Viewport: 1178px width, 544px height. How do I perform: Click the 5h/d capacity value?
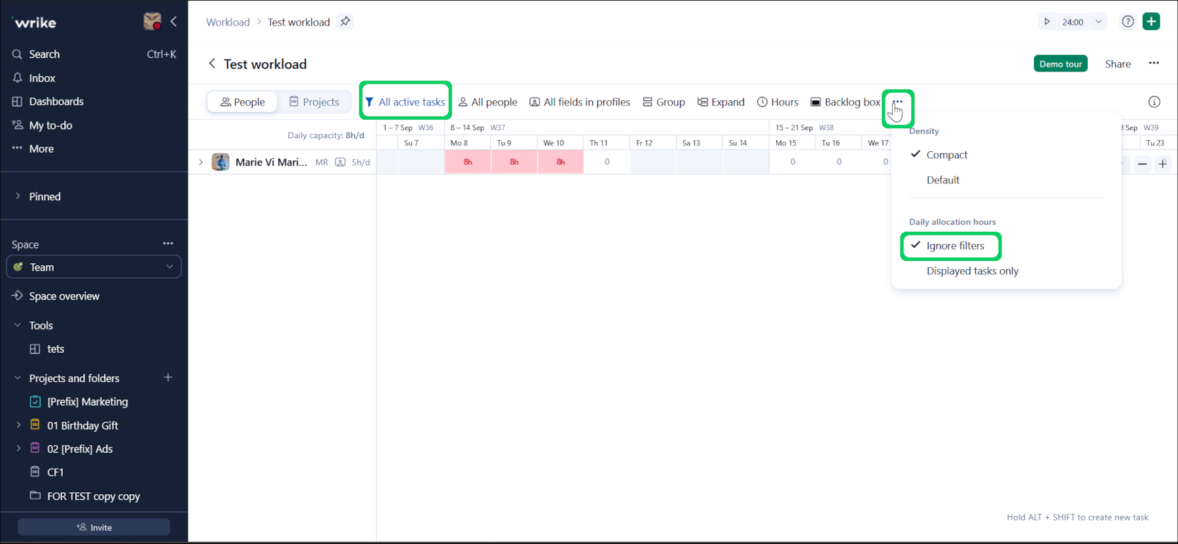[361, 162]
